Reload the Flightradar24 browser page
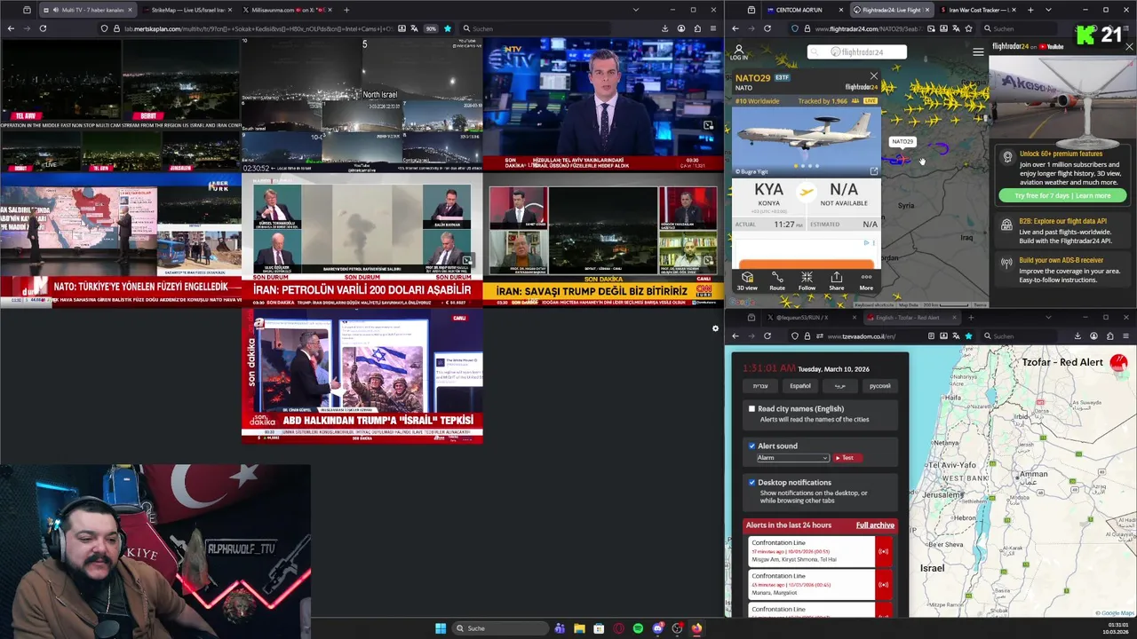 (x=767, y=28)
